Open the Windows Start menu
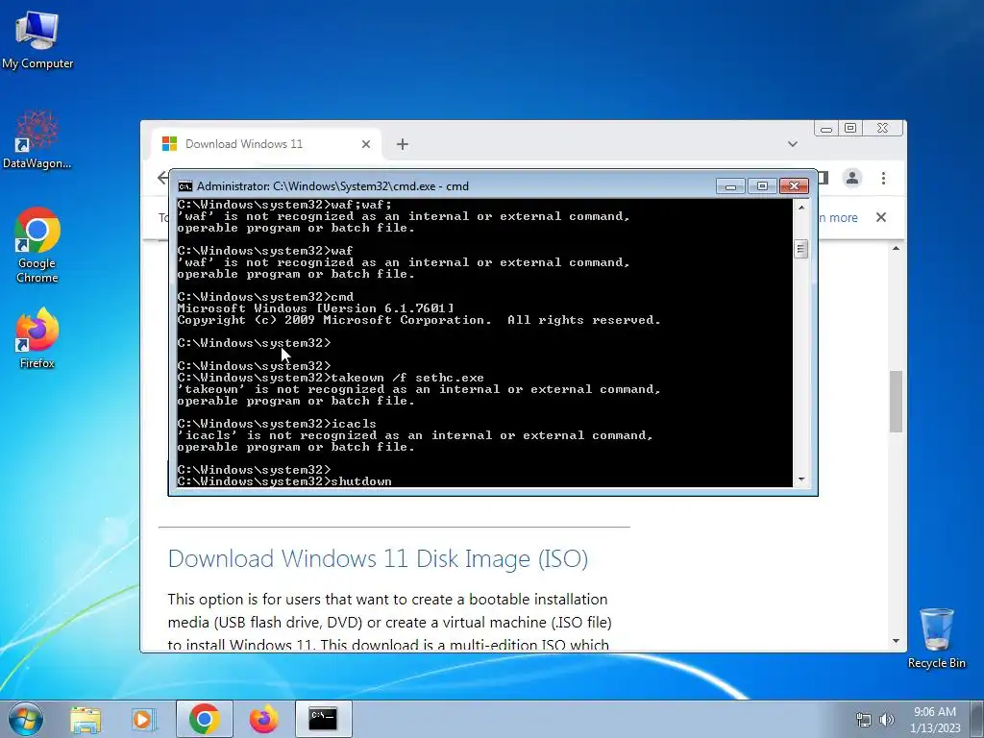This screenshot has height=738, width=984. tap(26, 719)
